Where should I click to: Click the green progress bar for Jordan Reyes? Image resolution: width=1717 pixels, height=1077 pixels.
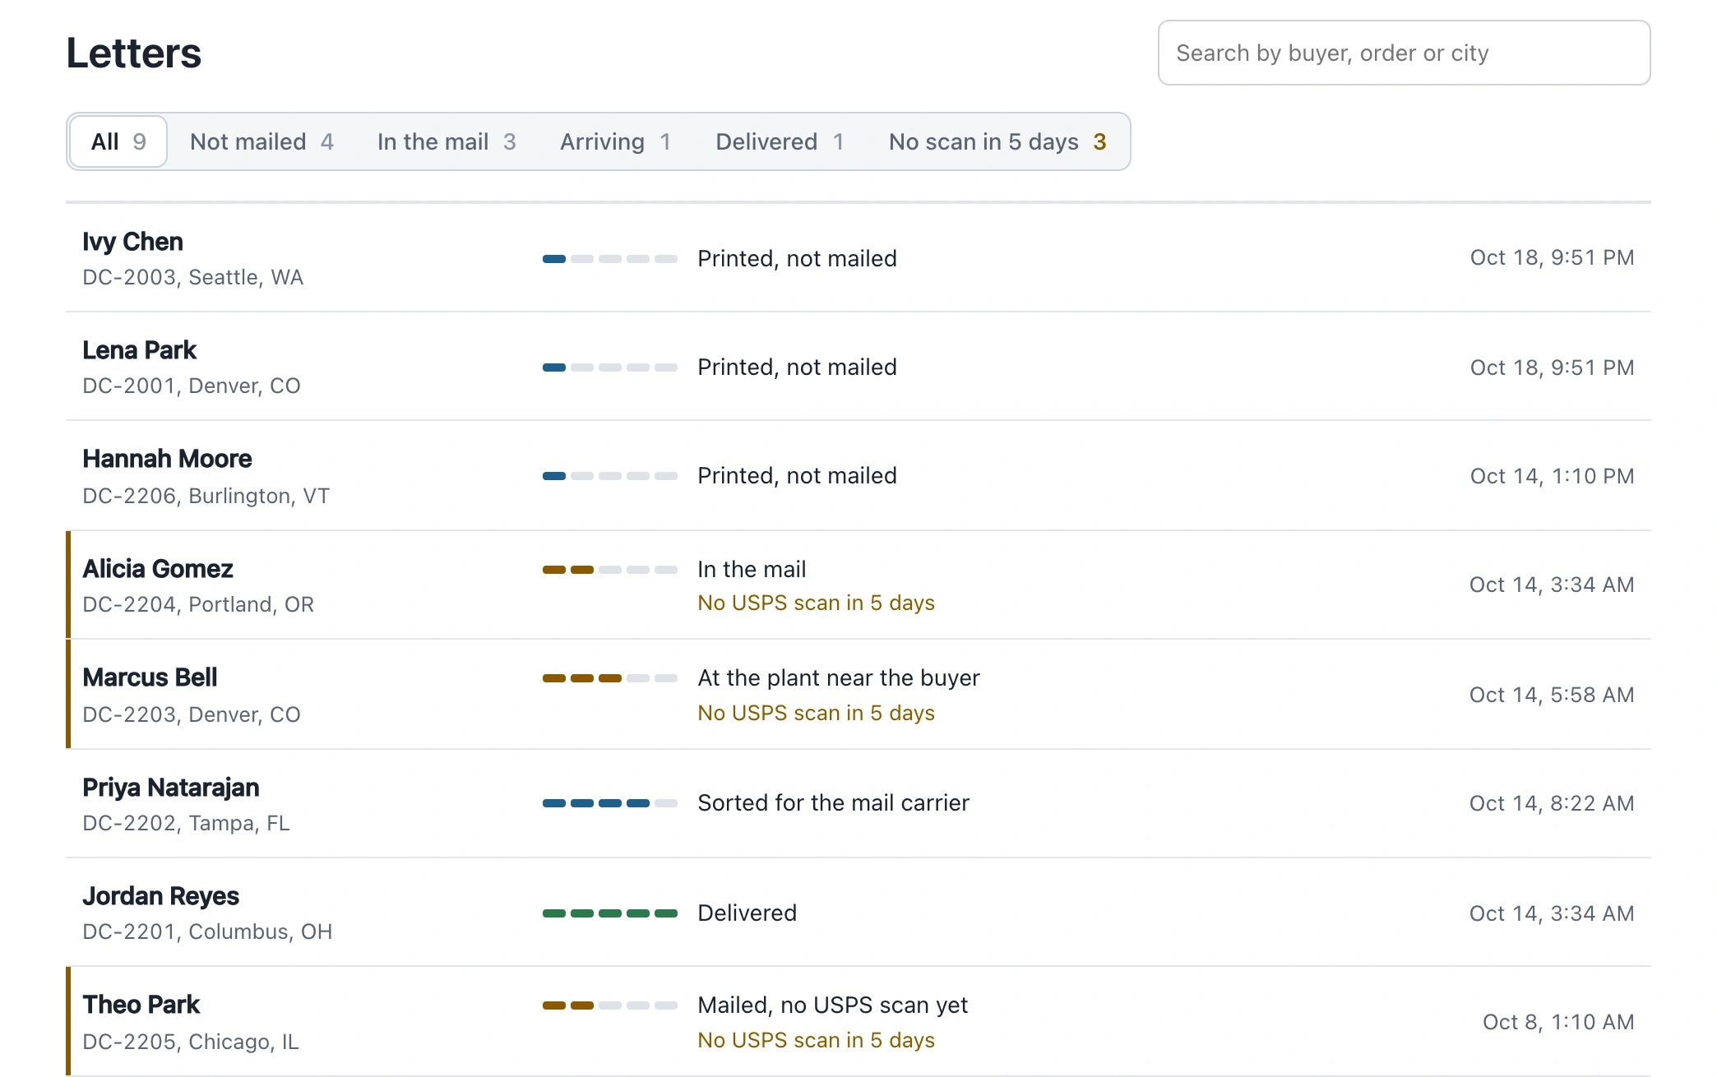pyautogui.click(x=610, y=913)
